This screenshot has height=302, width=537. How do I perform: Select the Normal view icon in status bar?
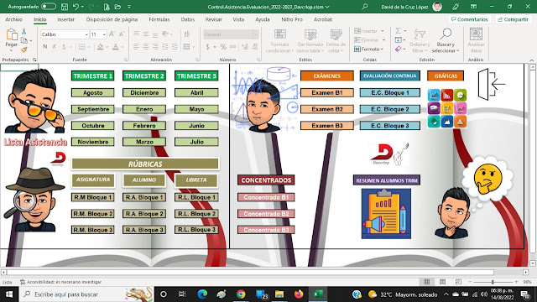point(426,282)
